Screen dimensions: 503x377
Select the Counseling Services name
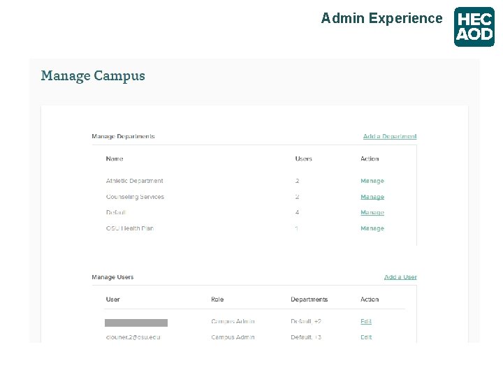tap(135, 197)
